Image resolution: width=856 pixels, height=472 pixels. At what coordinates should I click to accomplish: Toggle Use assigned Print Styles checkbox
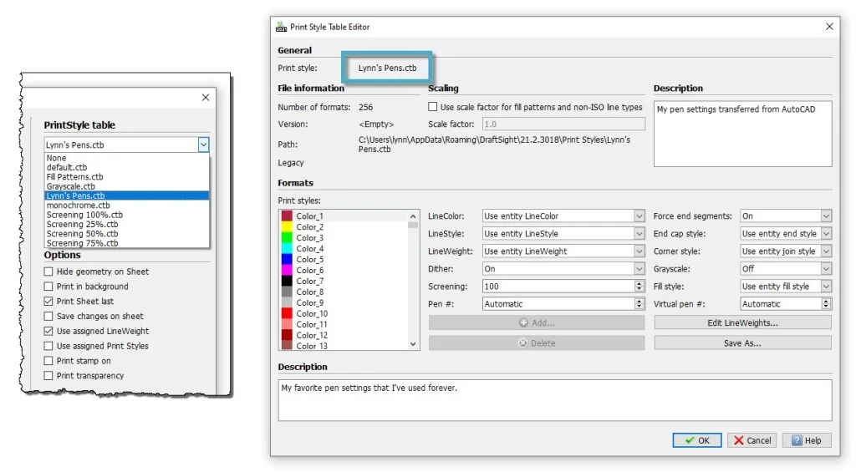point(48,346)
